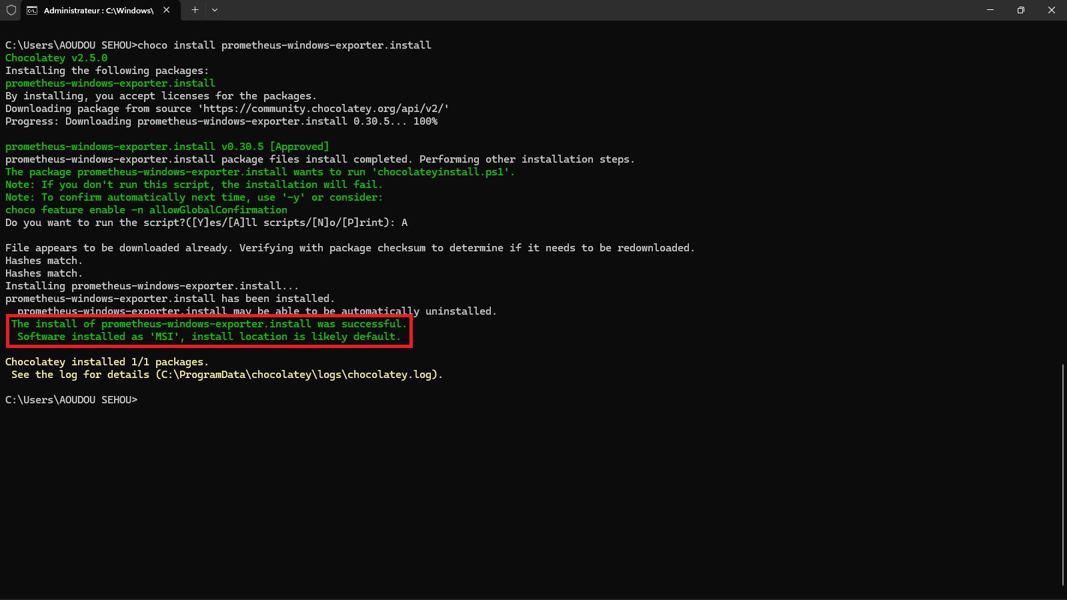Click 'choco feature enable -n allowGlobalConfirmation' line
Viewport: 1067px width, 600px height.
147,210
